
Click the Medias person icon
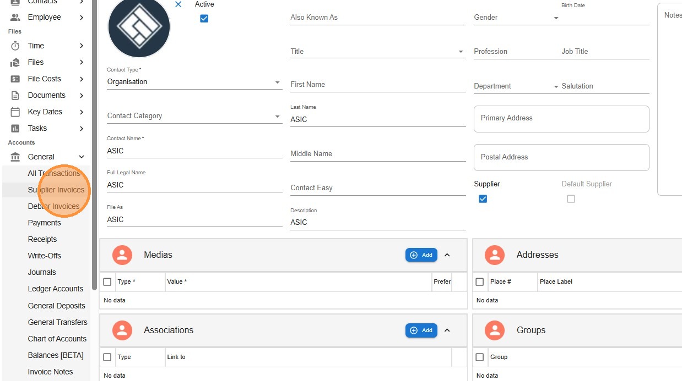tap(122, 255)
